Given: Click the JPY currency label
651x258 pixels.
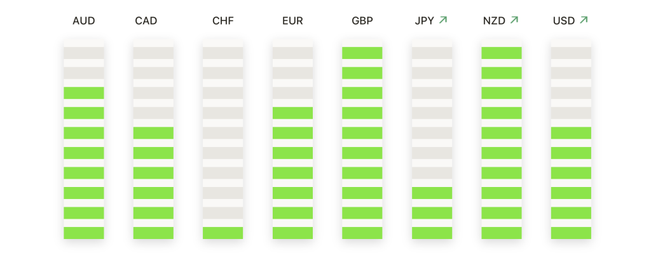Looking at the screenshot, I should (424, 21).
